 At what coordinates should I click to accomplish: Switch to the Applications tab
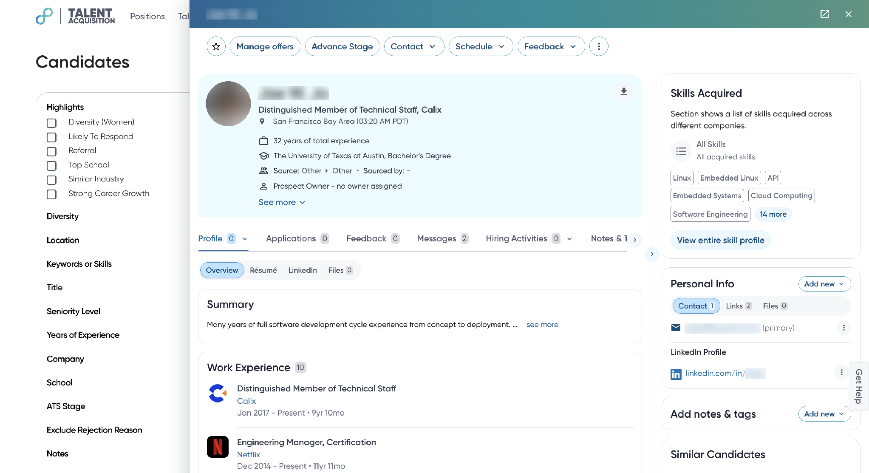point(297,238)
